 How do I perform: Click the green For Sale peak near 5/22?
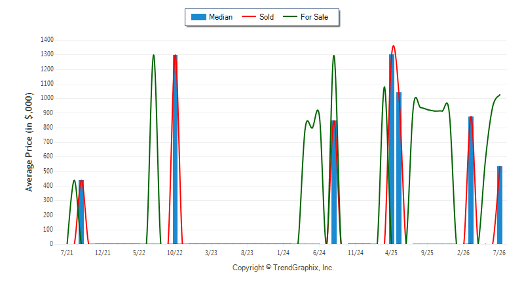click(x=153, y=55)
